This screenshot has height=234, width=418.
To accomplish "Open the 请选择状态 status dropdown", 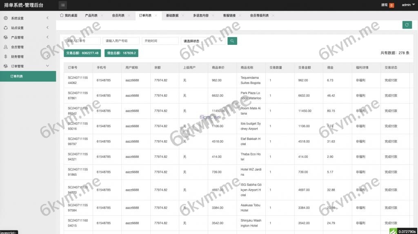I will click(202, 41).
